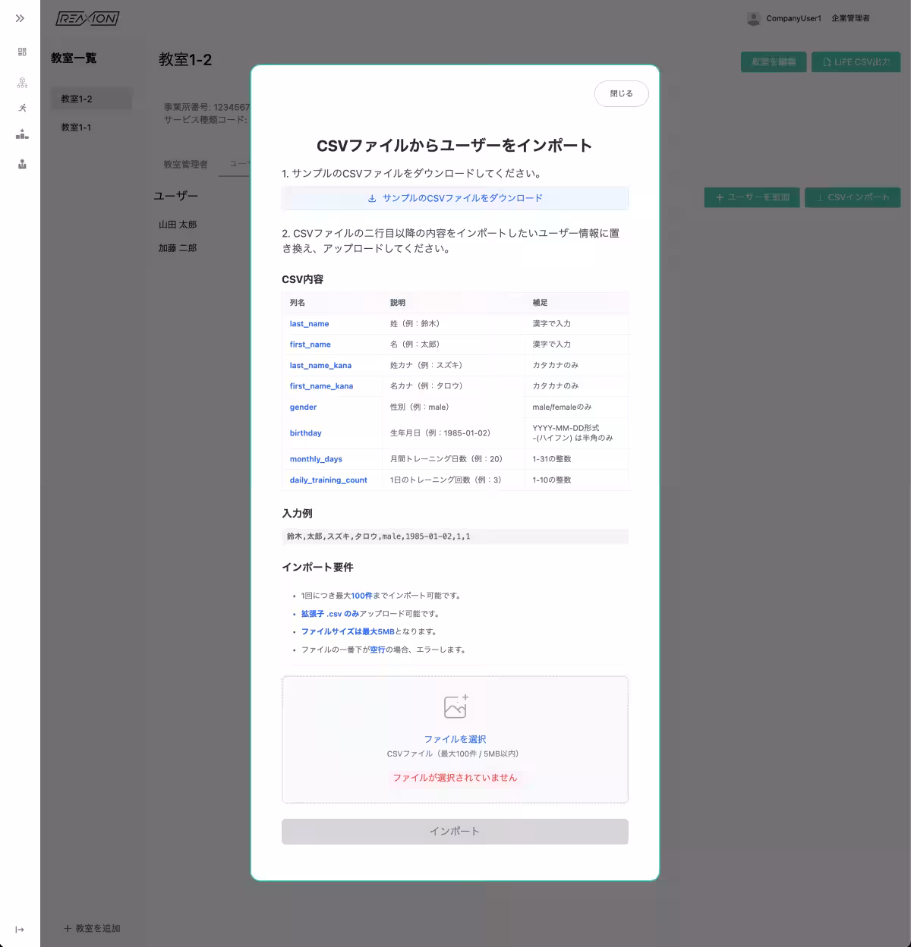The width and height of the screenshot is (911, 947).
Task: Select 教室1-2 in the classroom list
Action: [x=77, y=99]
